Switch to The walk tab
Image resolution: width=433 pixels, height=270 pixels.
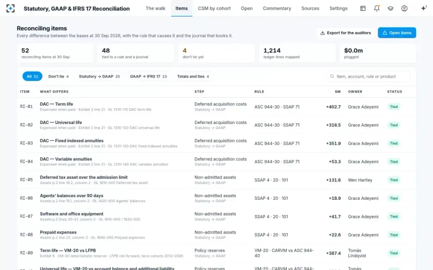click(156, 8)
